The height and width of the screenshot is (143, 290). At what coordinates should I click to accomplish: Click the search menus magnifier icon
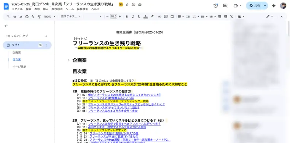(x=8, y=16)
